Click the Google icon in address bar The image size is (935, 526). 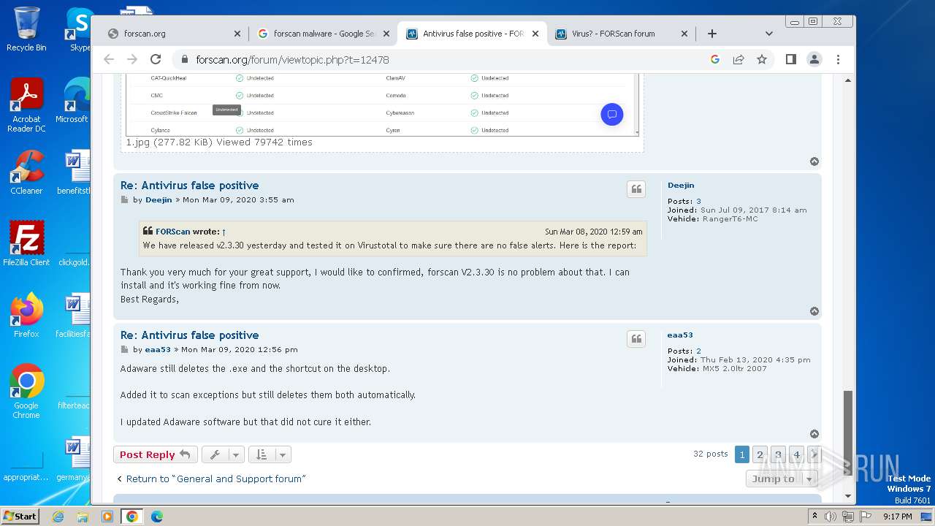coord(715,59)
